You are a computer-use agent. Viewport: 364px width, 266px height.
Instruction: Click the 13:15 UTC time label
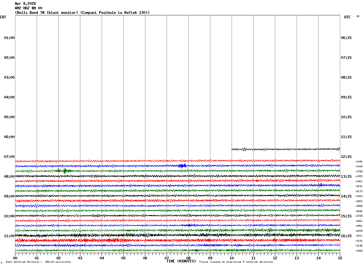346,177
